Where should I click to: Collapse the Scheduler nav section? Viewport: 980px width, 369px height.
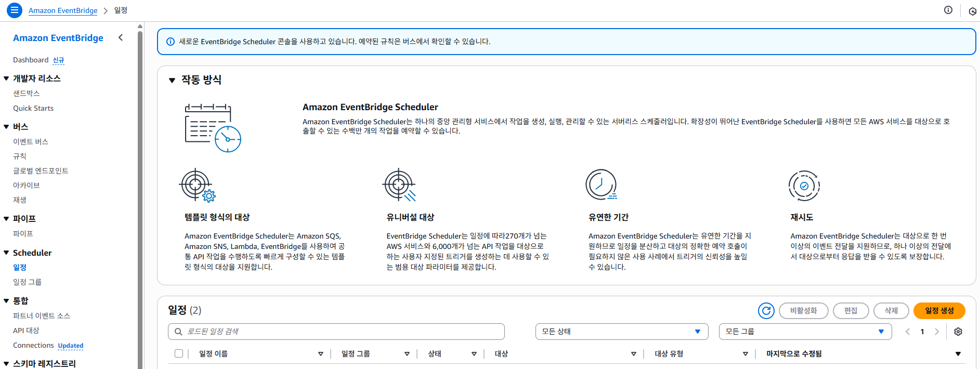click(x=6, y=253)
